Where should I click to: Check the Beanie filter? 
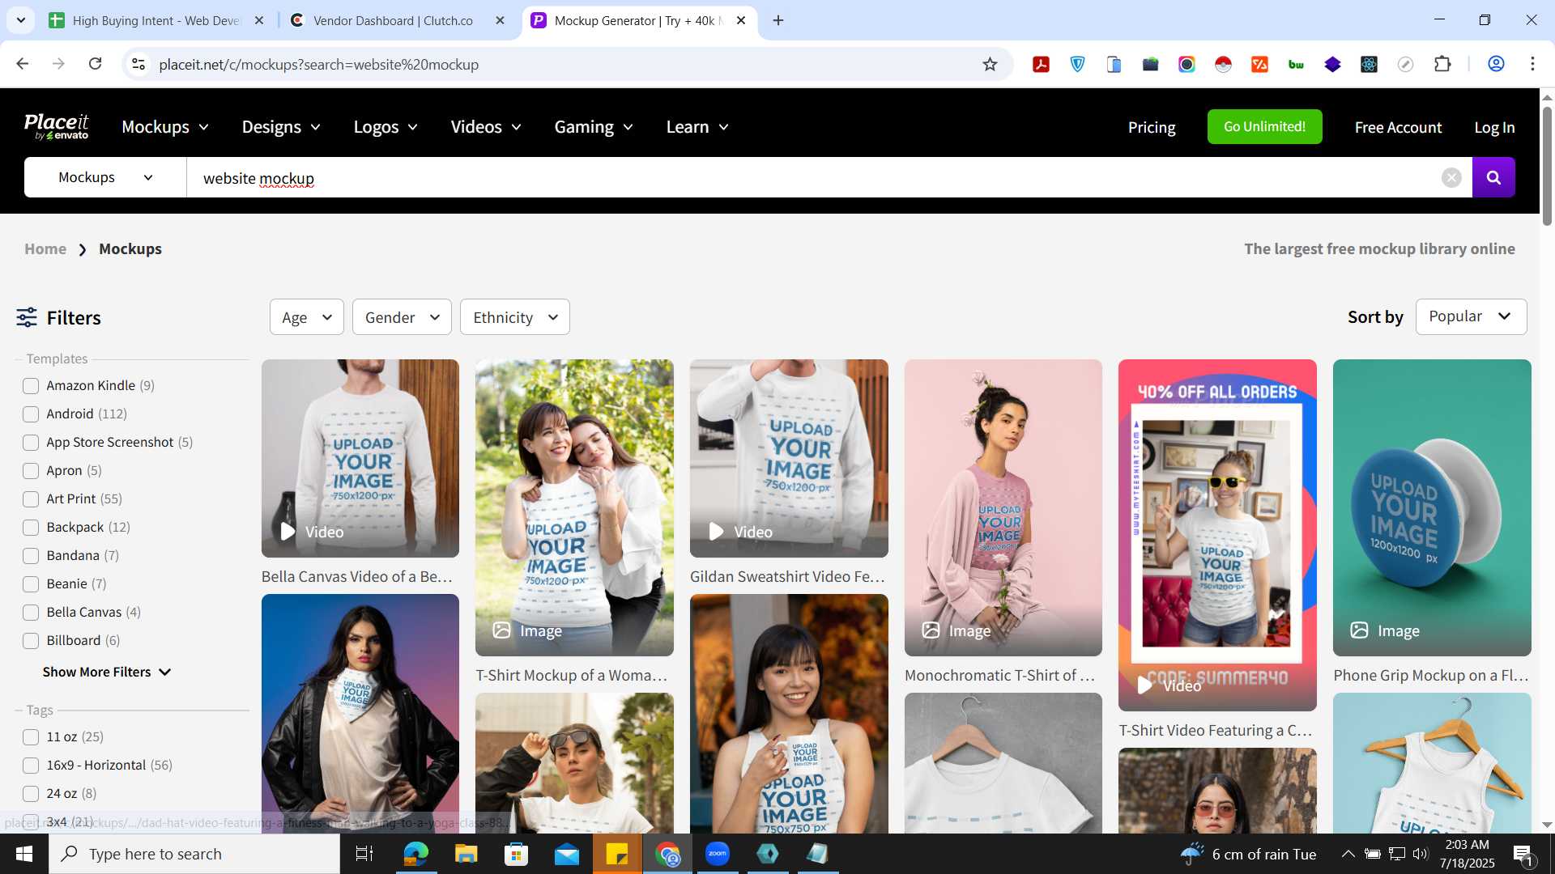(x=31, y=583)
